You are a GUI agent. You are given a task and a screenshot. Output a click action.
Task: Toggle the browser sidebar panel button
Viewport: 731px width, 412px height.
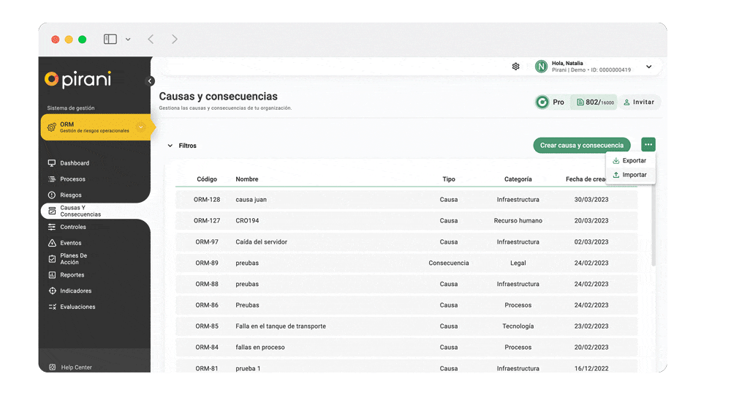click(110, 40)
